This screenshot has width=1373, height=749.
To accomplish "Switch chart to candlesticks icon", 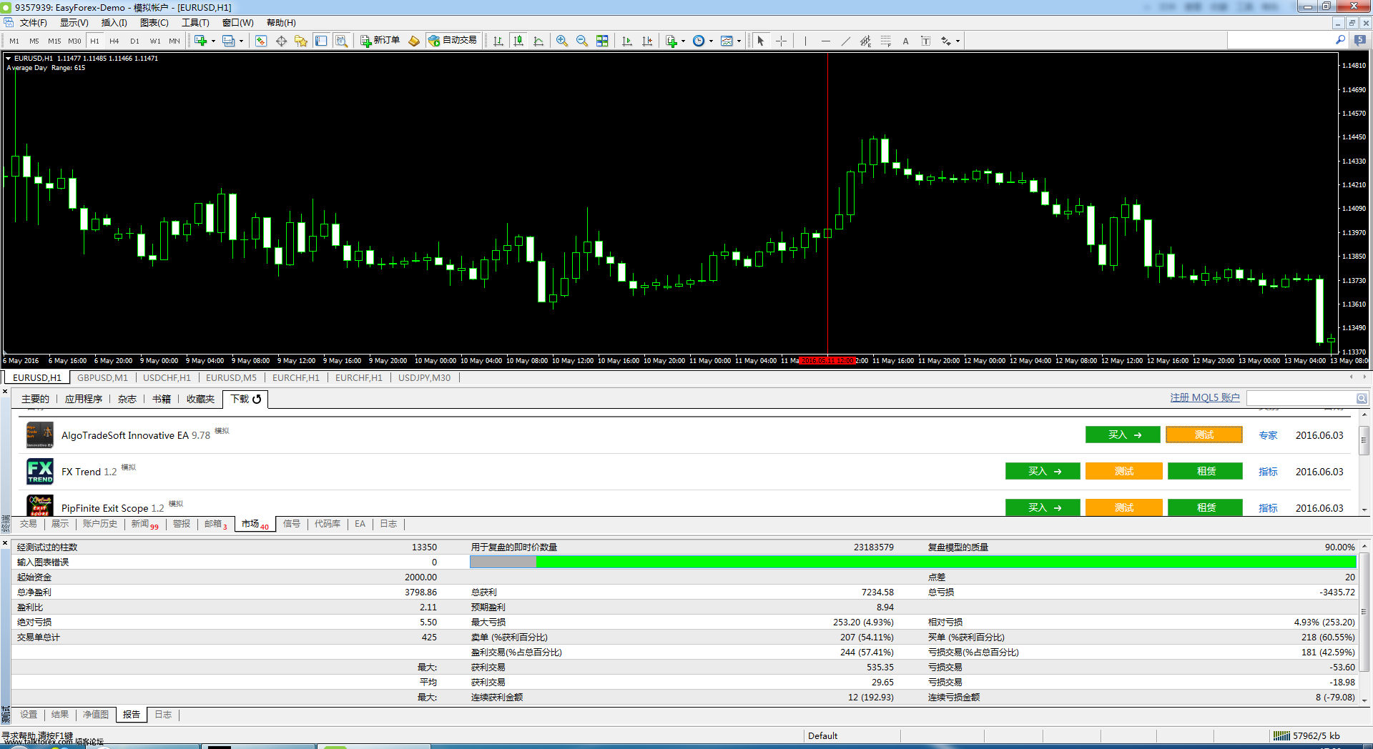I will 518,41.
